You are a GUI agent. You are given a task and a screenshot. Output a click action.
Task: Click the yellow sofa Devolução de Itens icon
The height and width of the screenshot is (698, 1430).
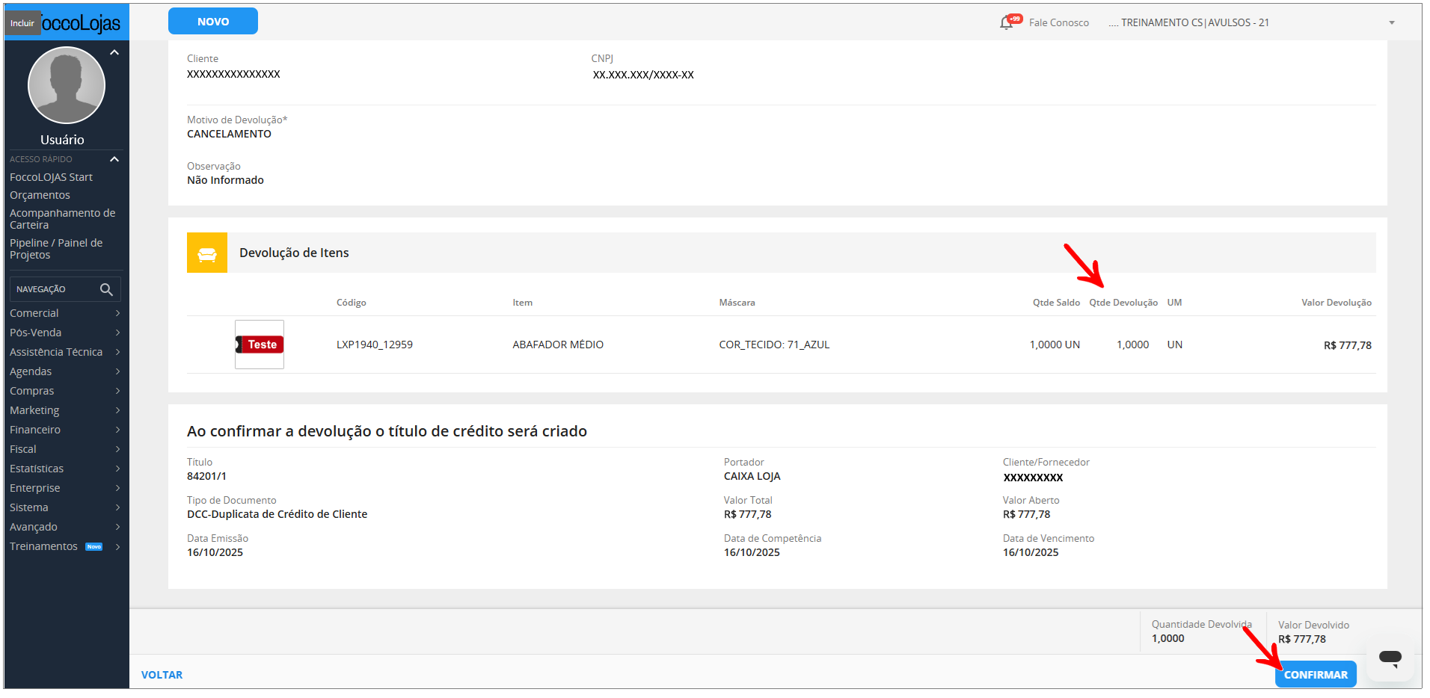pyautogui.click(x=207, y=253)
